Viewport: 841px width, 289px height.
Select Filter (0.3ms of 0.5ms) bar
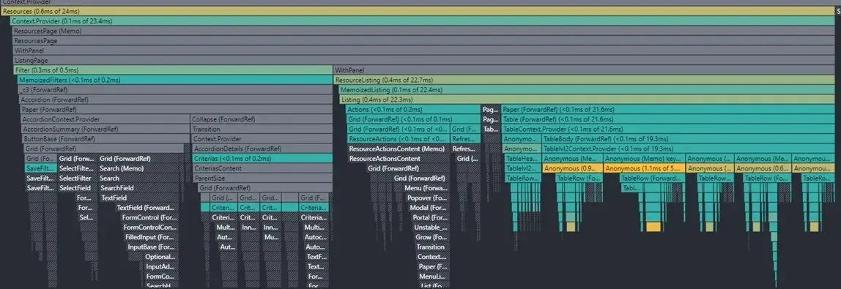[173, 70]
